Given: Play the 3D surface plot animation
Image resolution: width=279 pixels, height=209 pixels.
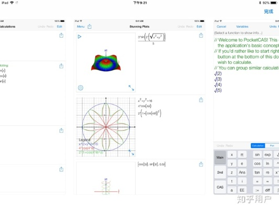Looking at the screenshot, I should 80,37.
